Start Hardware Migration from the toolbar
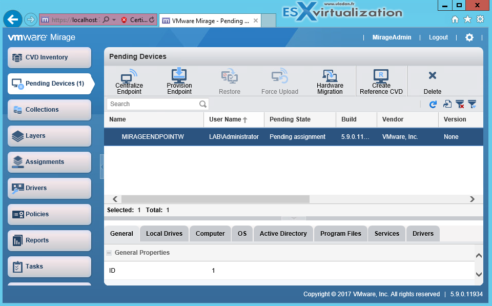This screenshot has width=492, height=306. coord(330,81)
